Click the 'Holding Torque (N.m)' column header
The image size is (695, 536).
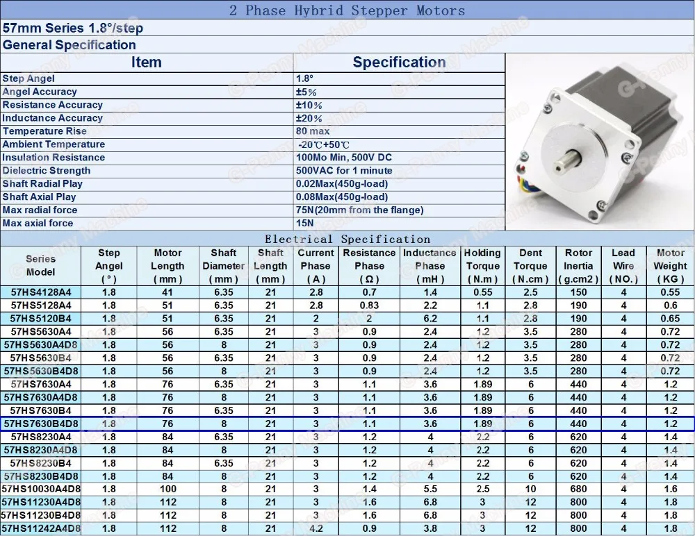pyautogui.click(x=483, y=266)
